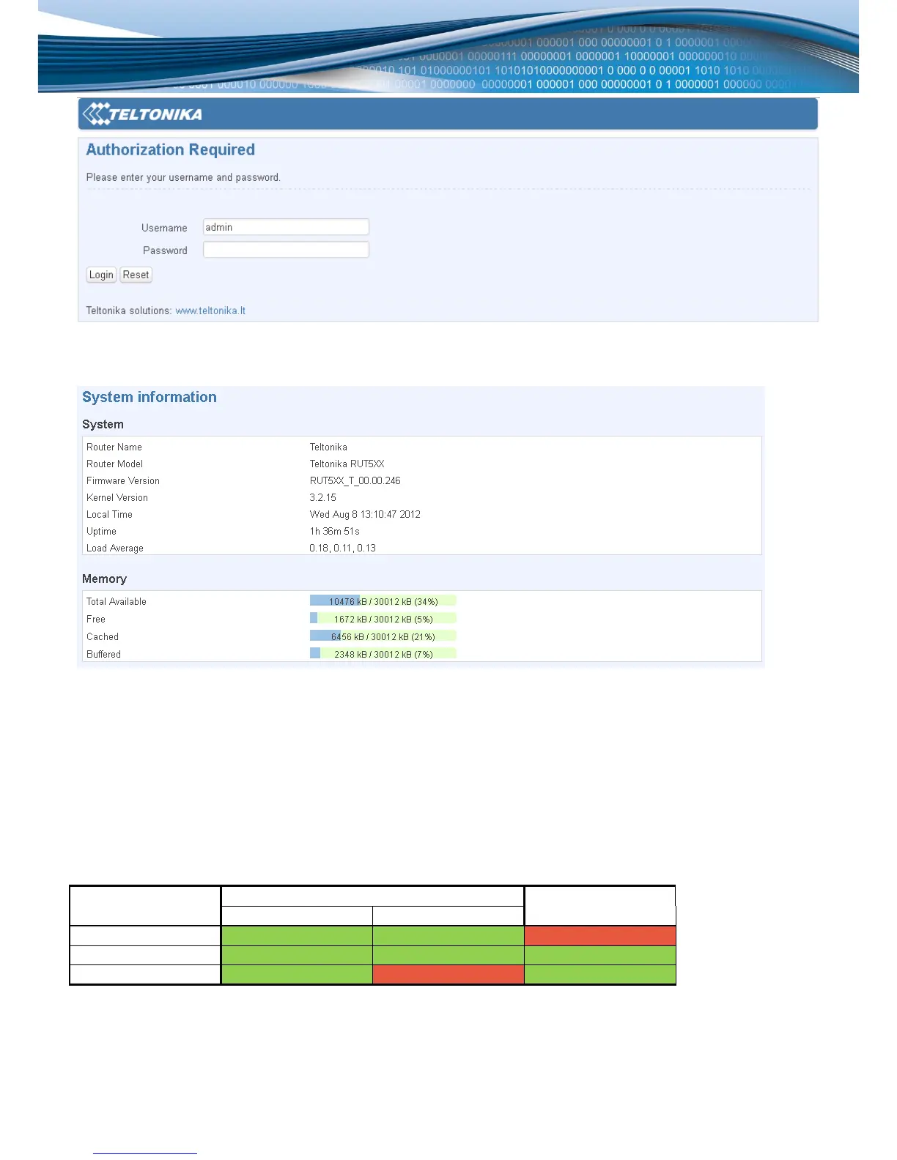897x1160 pixels.
Task: Click the "Router Name" row label
Action: [114, 447]
